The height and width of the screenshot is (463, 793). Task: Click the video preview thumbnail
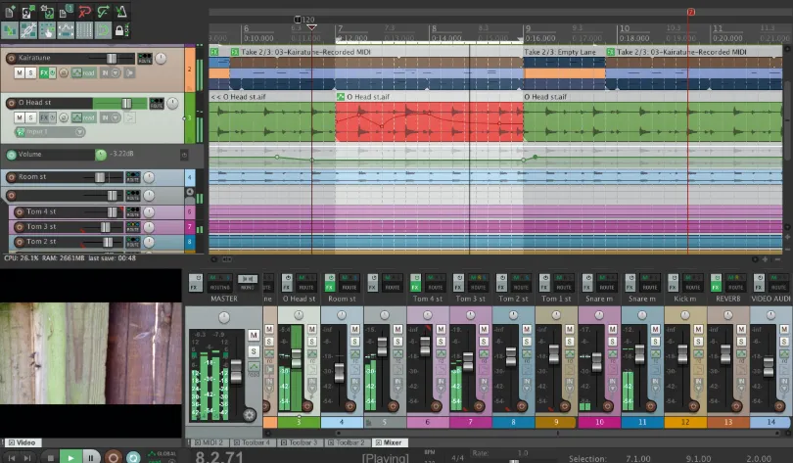(91, 352)
